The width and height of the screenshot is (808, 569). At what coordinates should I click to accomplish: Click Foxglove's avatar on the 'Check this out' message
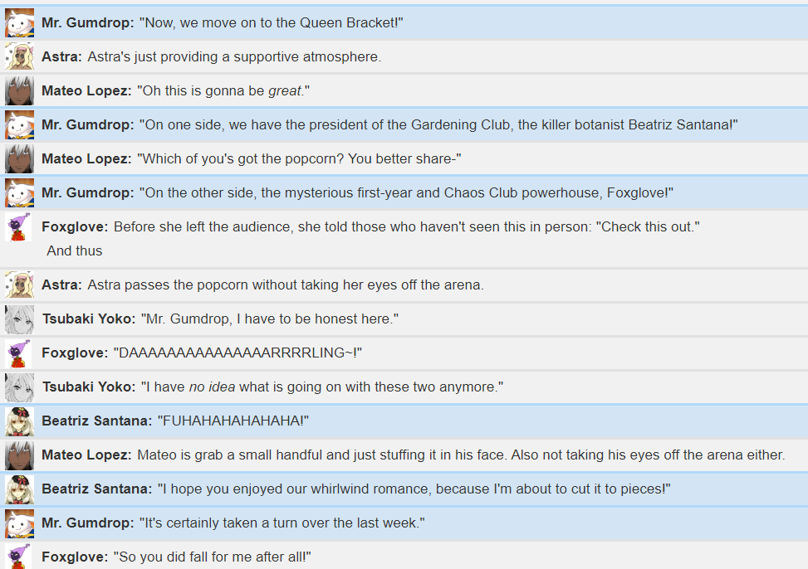click(x=20, y=226)
